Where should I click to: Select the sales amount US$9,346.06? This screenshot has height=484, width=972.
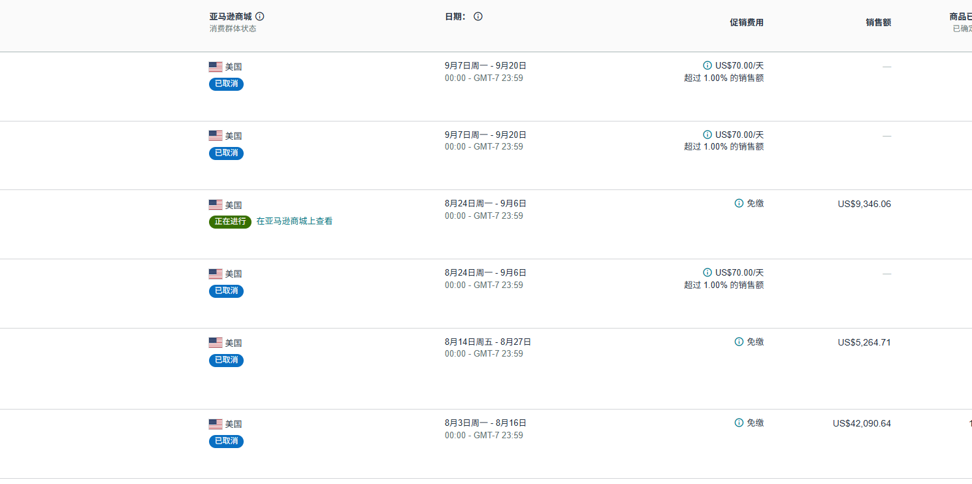(864, 204)
